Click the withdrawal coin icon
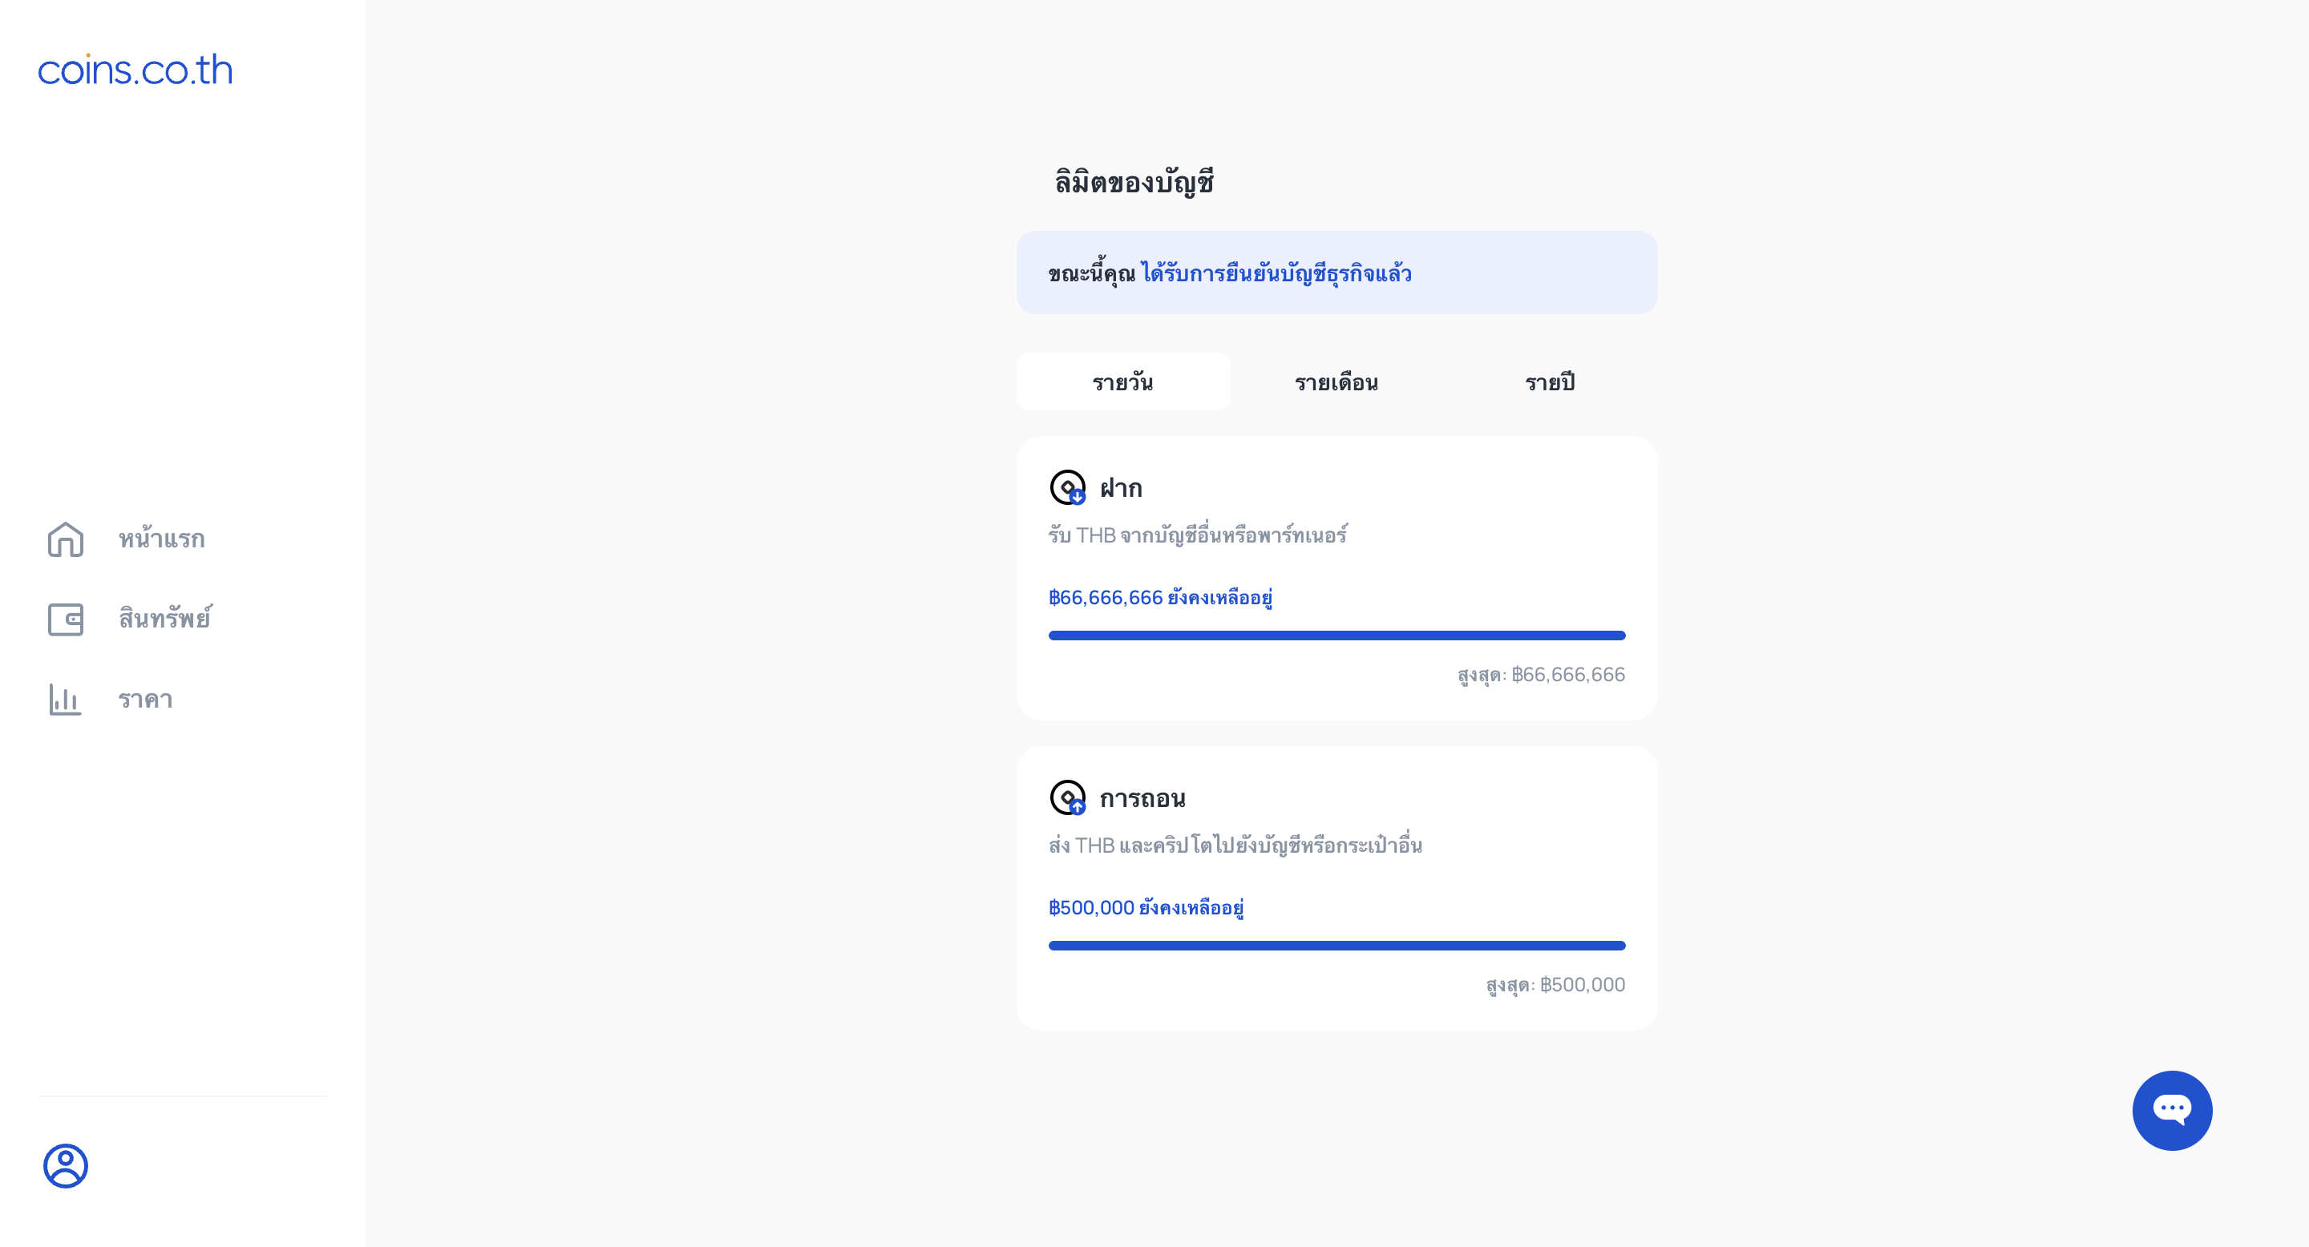2309x1247 pixels. point(1068,797)
